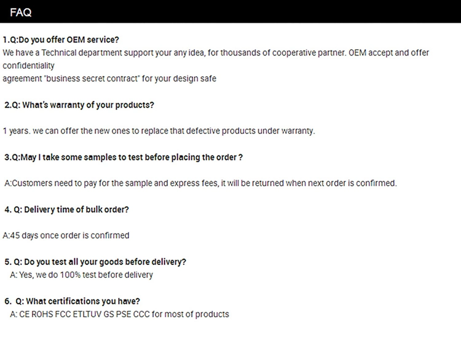461x356 pixels.
Task: Click the phrase for most of products
Action: point(190,314)
